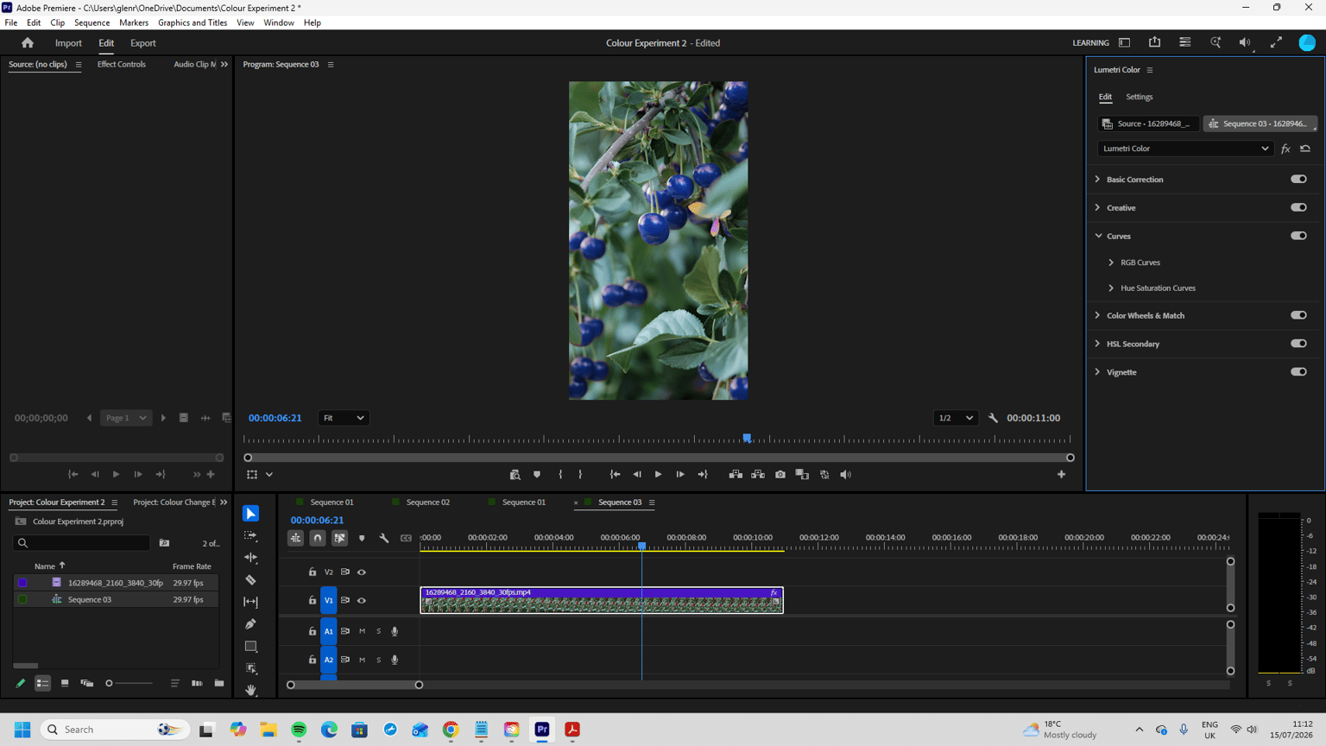
Task: Click the Add Marker icon in Program monitor
Action: pos(537,474)
